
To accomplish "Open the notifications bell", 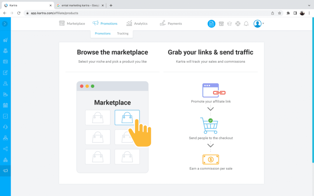I will [246, 24].
